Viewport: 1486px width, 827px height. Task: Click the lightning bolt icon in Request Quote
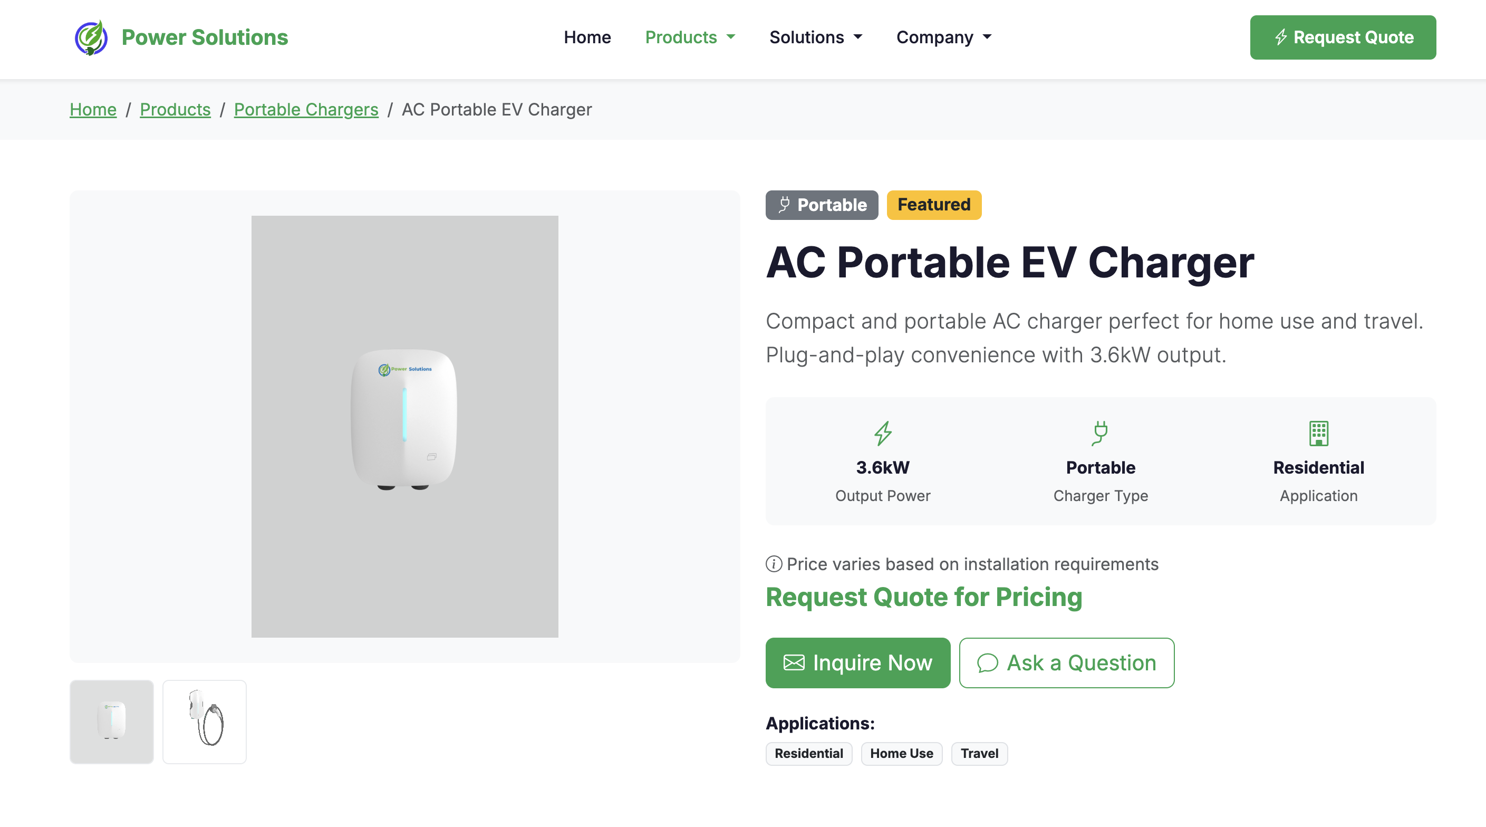pos(1282,37)
